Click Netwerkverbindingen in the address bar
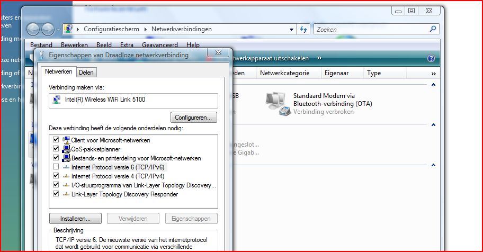 pyautogui.click(x=182, y=29)
